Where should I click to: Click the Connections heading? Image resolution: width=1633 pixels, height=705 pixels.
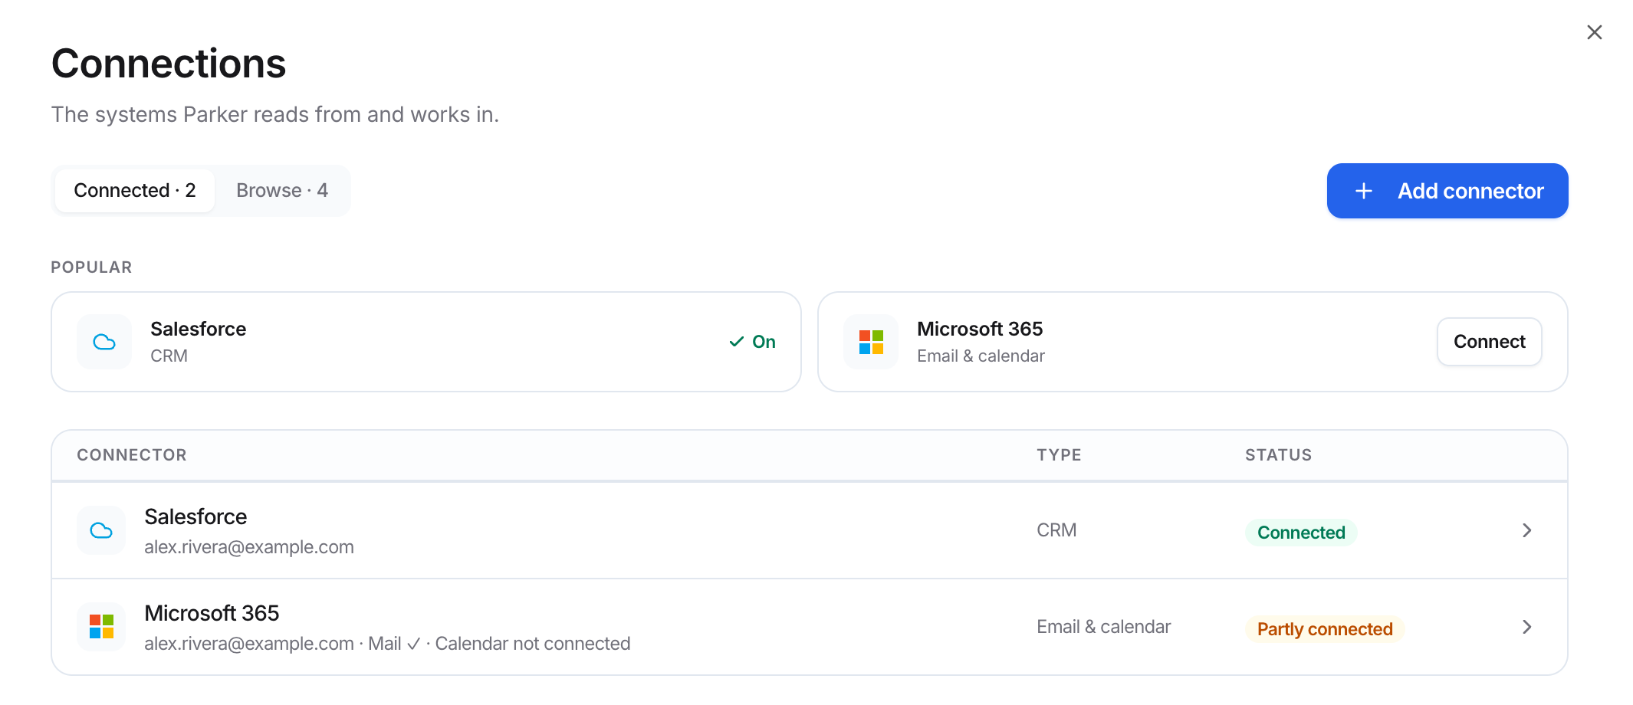coord(169,64)
